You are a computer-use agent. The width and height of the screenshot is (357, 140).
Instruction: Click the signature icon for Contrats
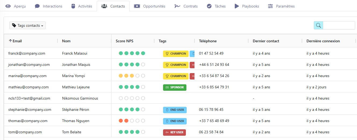coord(177,6)
